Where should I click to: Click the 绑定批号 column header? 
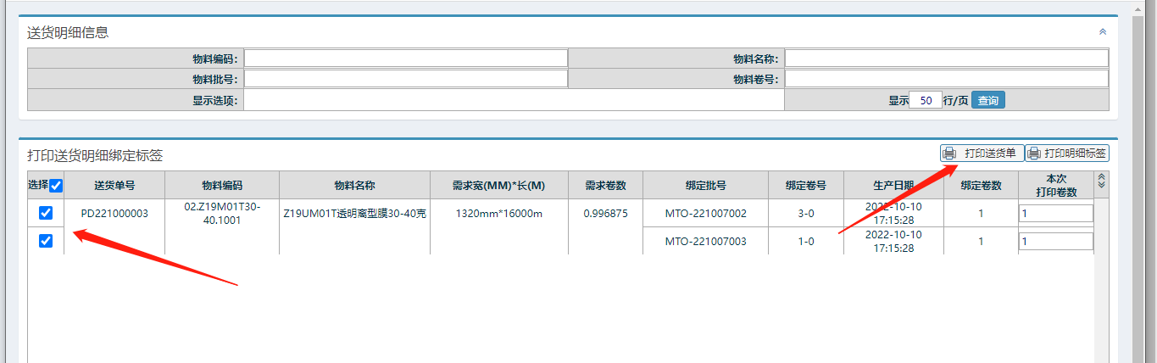705,186
